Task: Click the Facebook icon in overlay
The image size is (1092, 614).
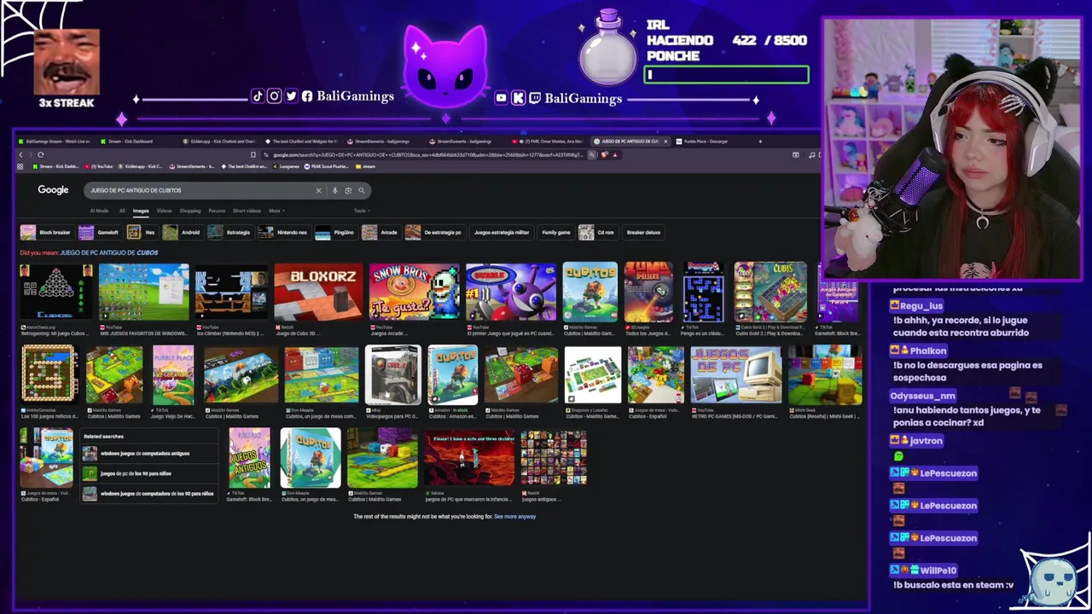Action: pyautogui.click(x=307, y=96)
